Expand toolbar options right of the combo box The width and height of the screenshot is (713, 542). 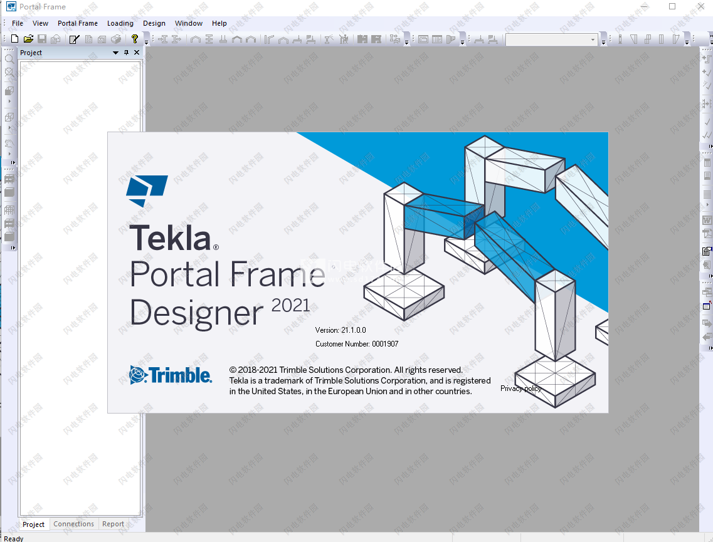click(603, 39)
